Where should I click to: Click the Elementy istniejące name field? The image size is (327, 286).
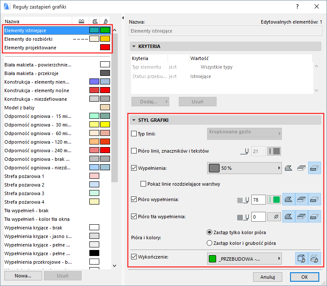(225, 31)
